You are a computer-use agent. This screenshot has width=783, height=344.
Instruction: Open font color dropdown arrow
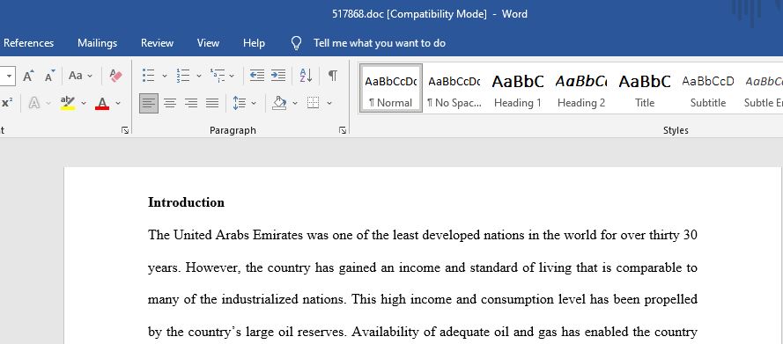(118, 103)
